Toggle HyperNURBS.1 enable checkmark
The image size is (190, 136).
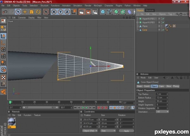pyautogui.click(x=163, y=19)
